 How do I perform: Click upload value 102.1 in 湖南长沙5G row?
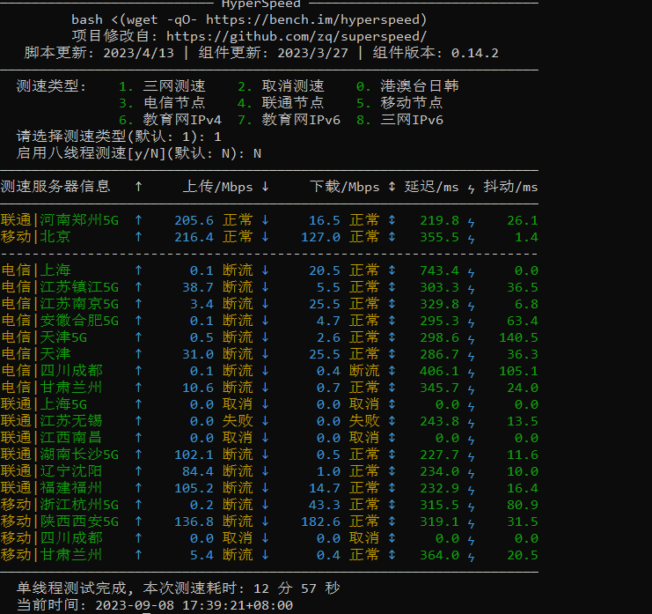point(194,455)
